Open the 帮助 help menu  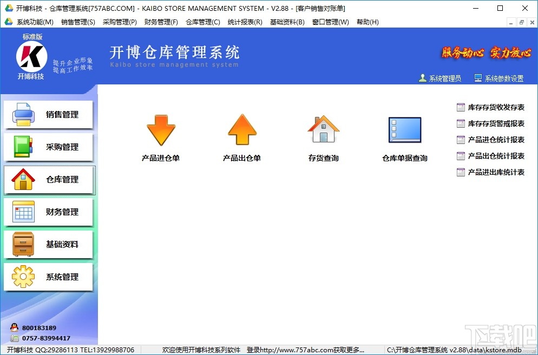[366, 22]
